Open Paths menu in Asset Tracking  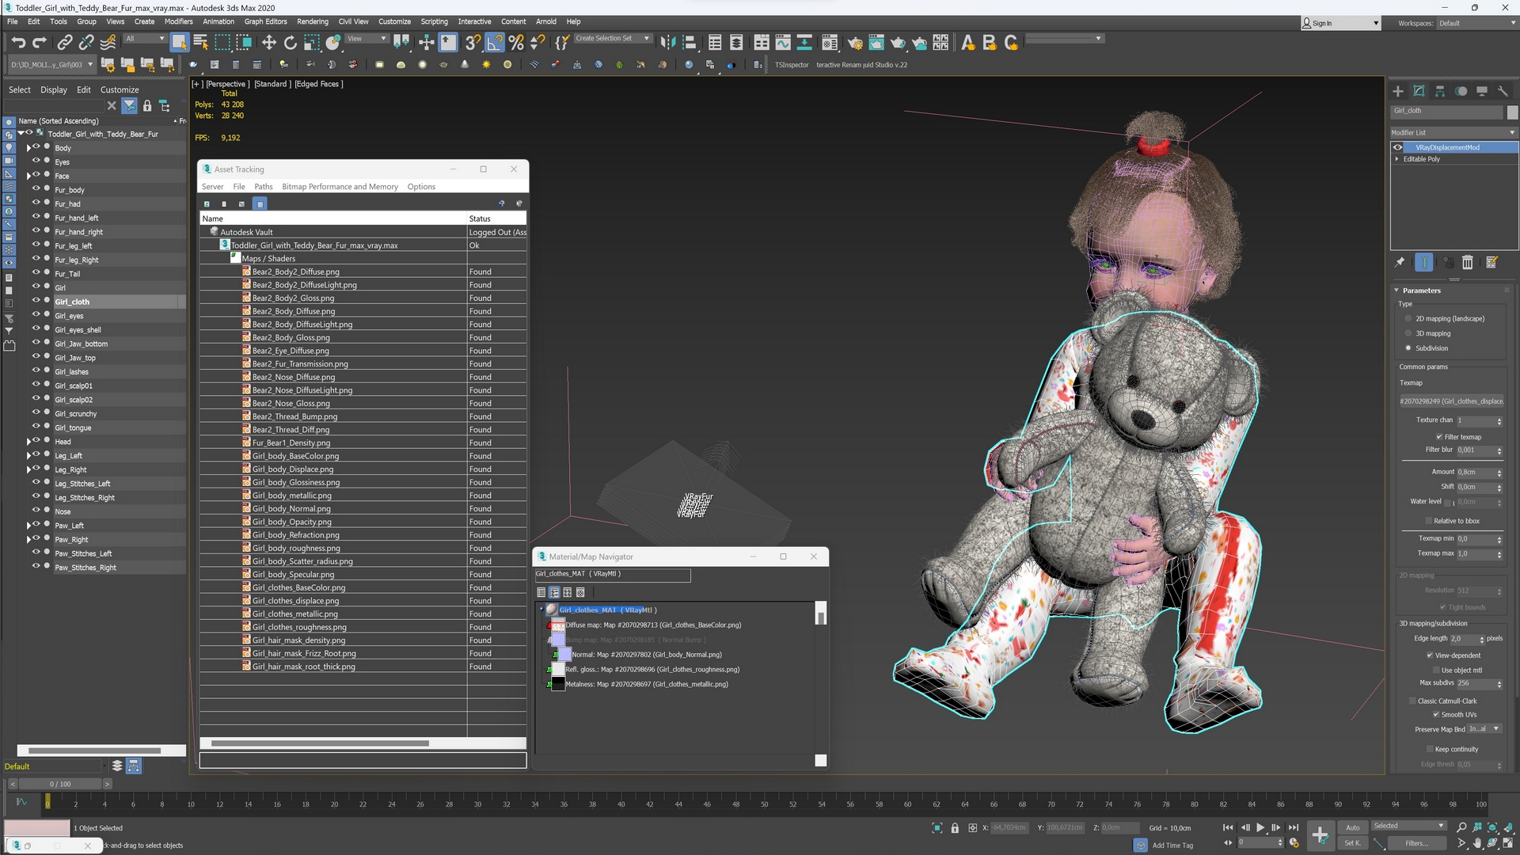(x=263, y=187)
